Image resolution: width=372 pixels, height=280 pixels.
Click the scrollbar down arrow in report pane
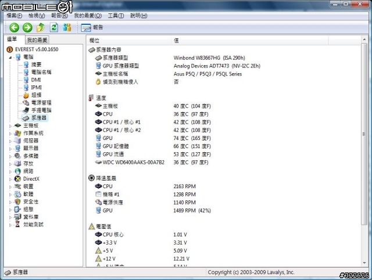[364, 263]
